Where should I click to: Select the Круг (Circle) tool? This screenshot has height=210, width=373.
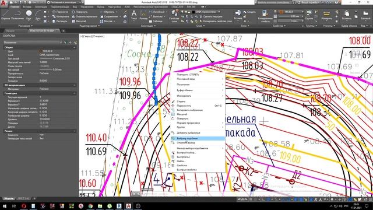(29, 15)
